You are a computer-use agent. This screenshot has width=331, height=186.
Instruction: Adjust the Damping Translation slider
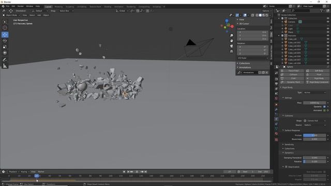[x=314, y=158]
